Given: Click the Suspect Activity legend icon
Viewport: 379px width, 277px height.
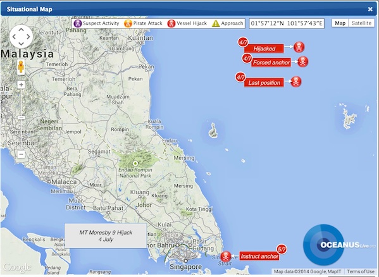Looking at the screenshot, I should (78, 23).
